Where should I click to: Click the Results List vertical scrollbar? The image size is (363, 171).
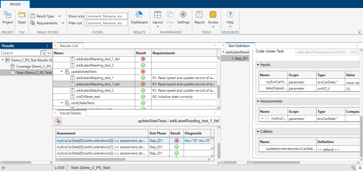pyautogui.click(x=219, y=92)
